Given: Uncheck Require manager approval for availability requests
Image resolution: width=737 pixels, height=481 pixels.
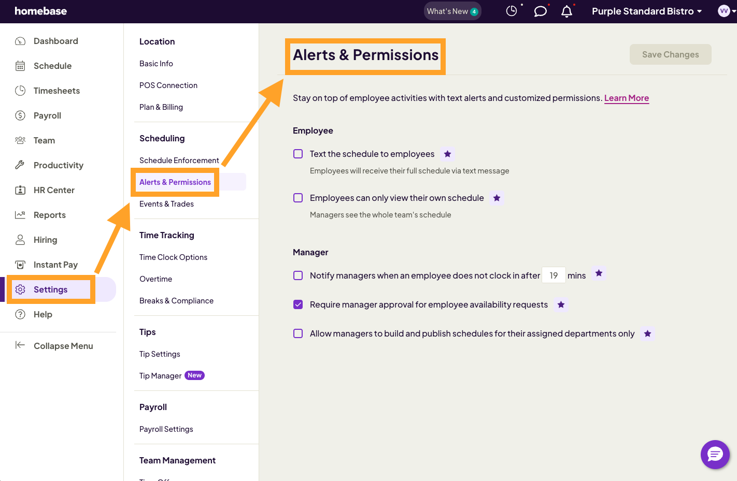Looking at the screenshot, I should 298,304.
